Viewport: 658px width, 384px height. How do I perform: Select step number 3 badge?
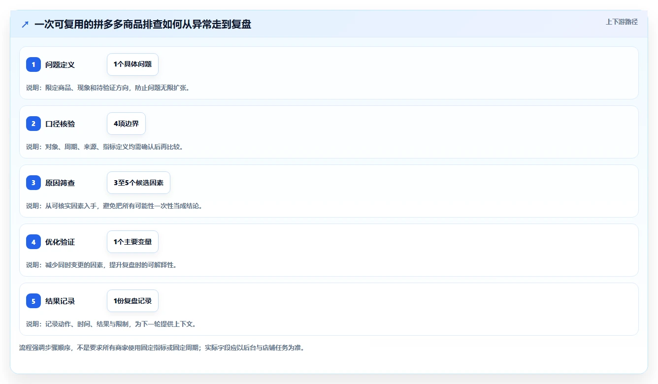coord(33,183)
